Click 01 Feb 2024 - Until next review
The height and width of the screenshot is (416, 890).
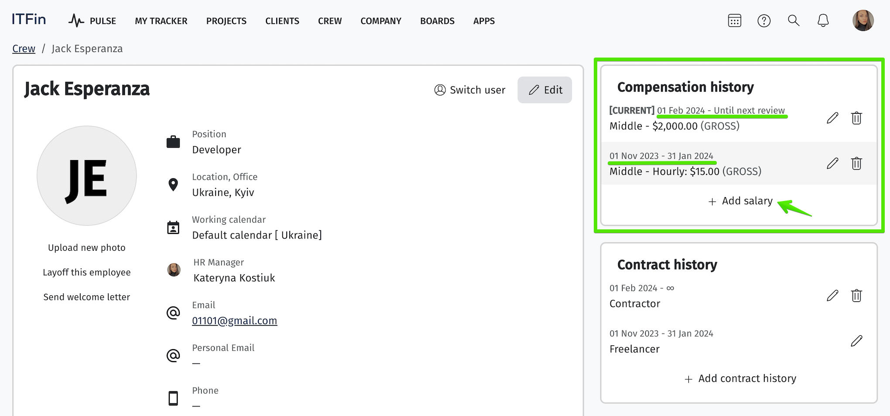click(721, 110)
